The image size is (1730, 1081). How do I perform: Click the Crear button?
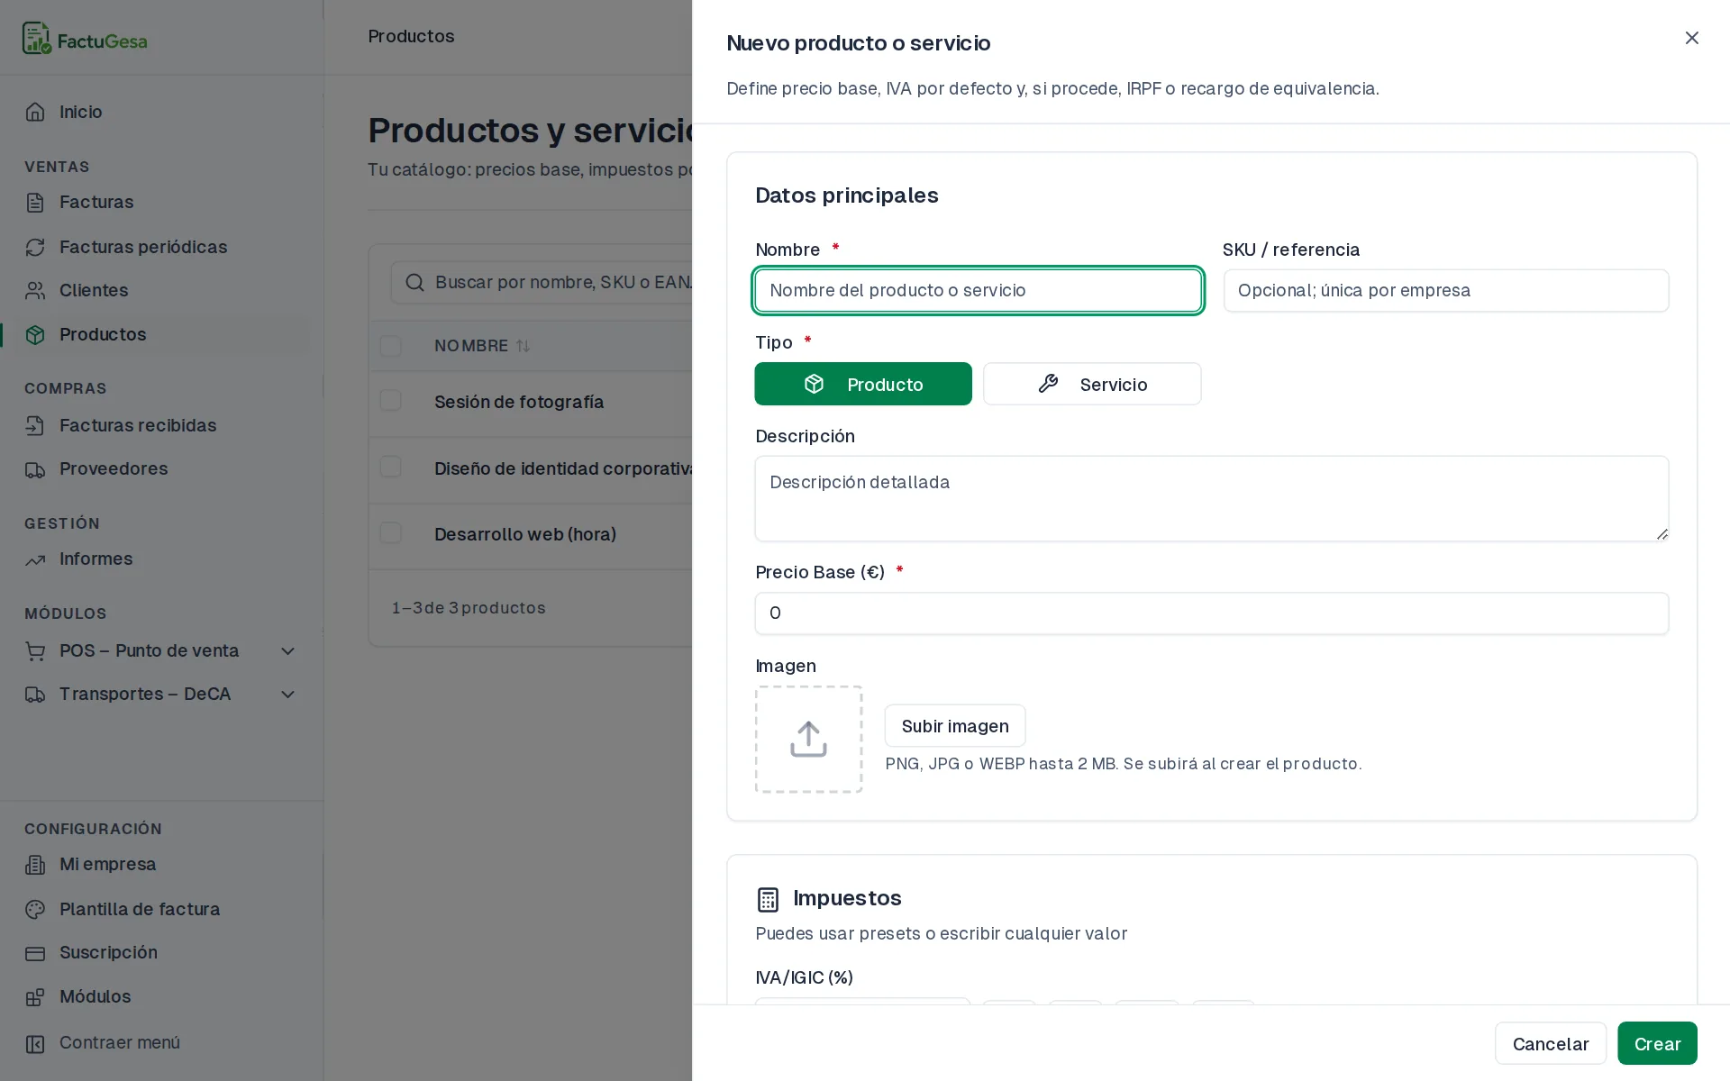pos(1657,1043)
